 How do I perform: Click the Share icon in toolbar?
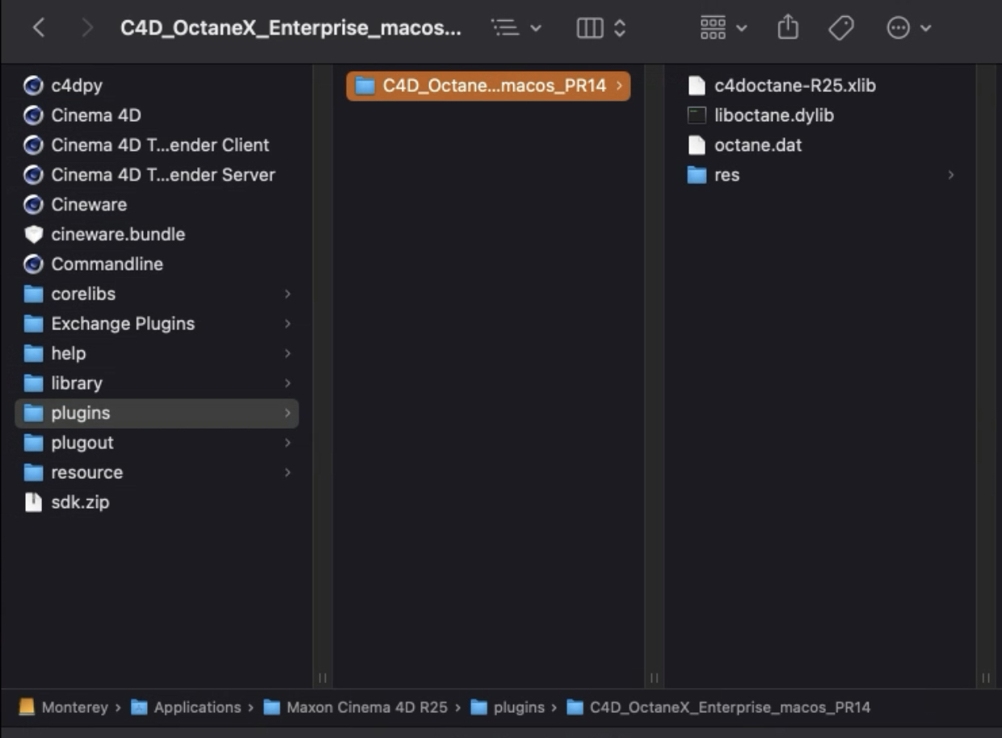(x=788, y=28)
